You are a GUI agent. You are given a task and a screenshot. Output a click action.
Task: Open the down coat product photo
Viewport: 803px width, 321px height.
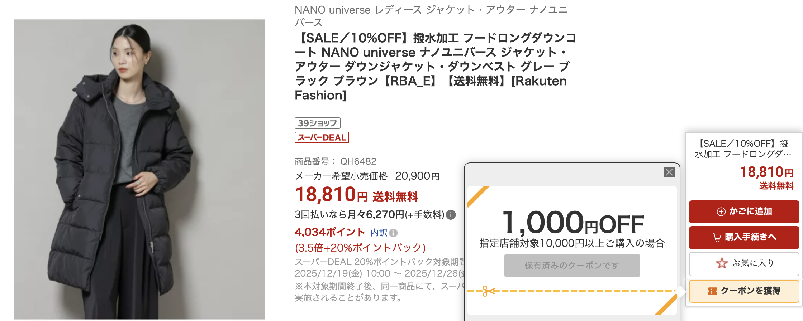coord(139,169)
